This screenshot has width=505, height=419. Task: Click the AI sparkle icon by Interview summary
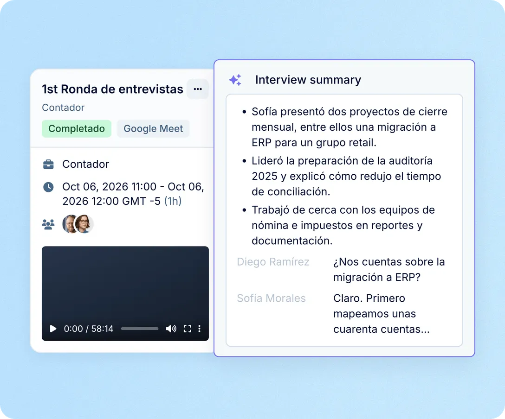point(235,80)
